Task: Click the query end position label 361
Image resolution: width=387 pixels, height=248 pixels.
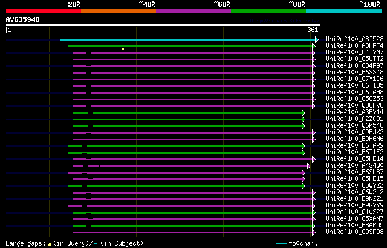Action: click(x=313, y=30)
